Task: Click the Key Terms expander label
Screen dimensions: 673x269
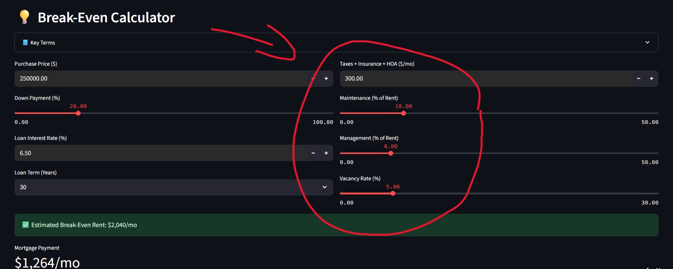Action: [43, 43]
